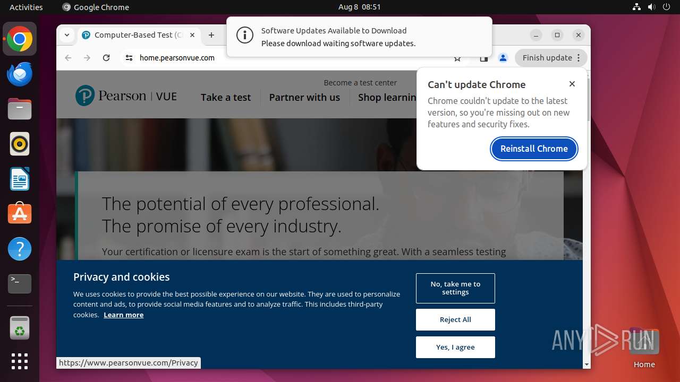Click the software update notification info icon
The width and height of the screenshot is (680, 382).
coord(244,36)
